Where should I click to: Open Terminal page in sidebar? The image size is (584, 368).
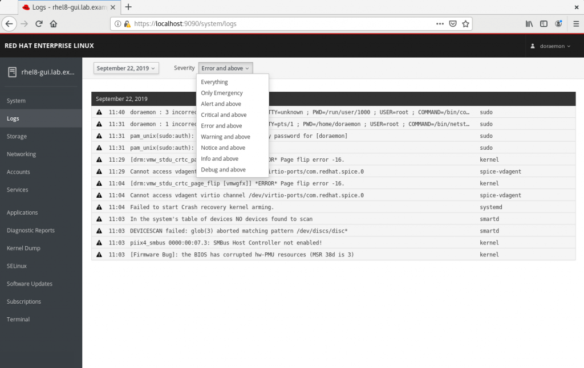(41, 319)
